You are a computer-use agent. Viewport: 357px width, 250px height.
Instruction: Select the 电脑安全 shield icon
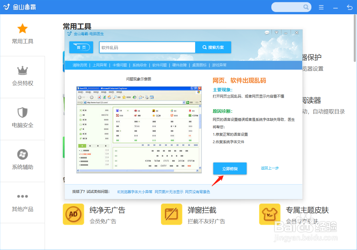(23, 112)
